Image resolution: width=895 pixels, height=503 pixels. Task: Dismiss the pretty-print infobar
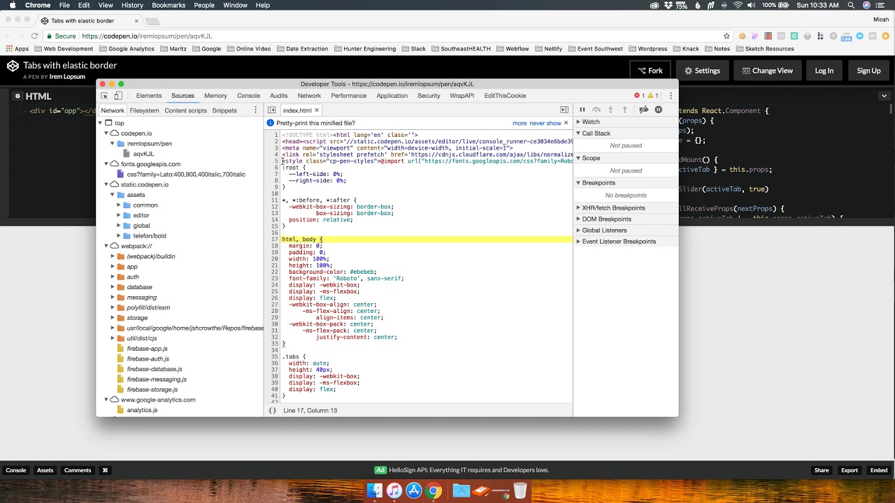(566, 123)
